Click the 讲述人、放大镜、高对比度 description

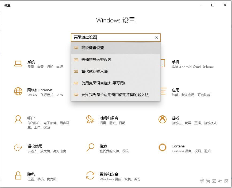point(47,151)
